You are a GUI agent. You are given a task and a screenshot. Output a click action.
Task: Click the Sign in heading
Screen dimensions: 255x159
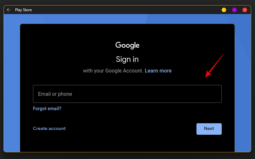coord(127,59)
